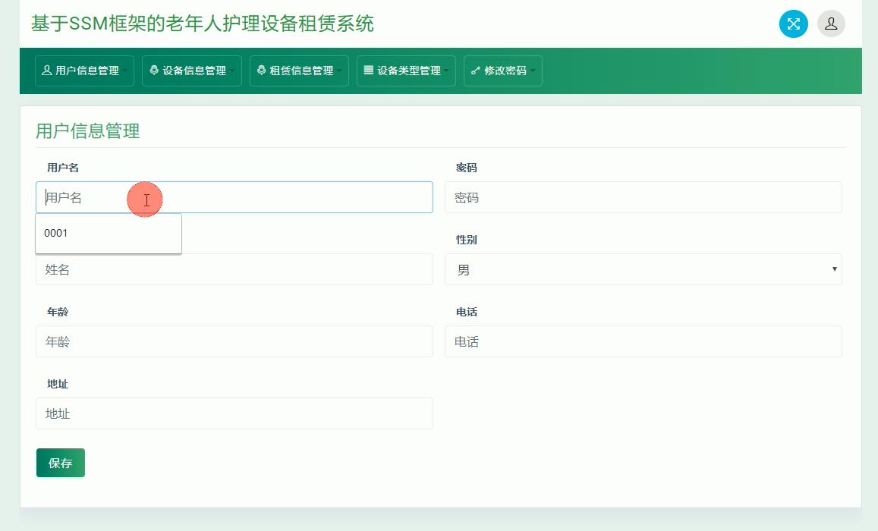The image size is (878, 531).
Task: Click the icon beside 设备信息管理
Action: [x=154, y=70]
